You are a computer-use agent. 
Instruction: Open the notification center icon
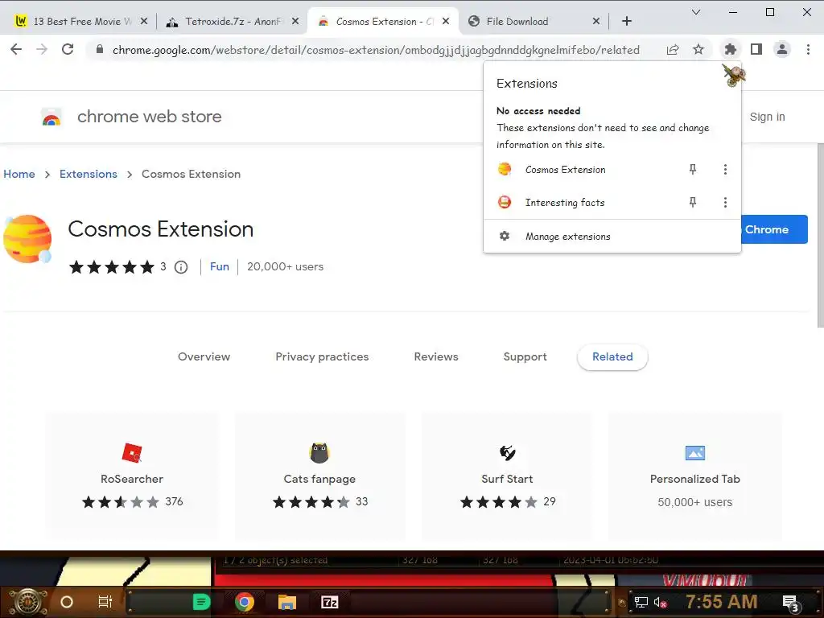(791, 603)
